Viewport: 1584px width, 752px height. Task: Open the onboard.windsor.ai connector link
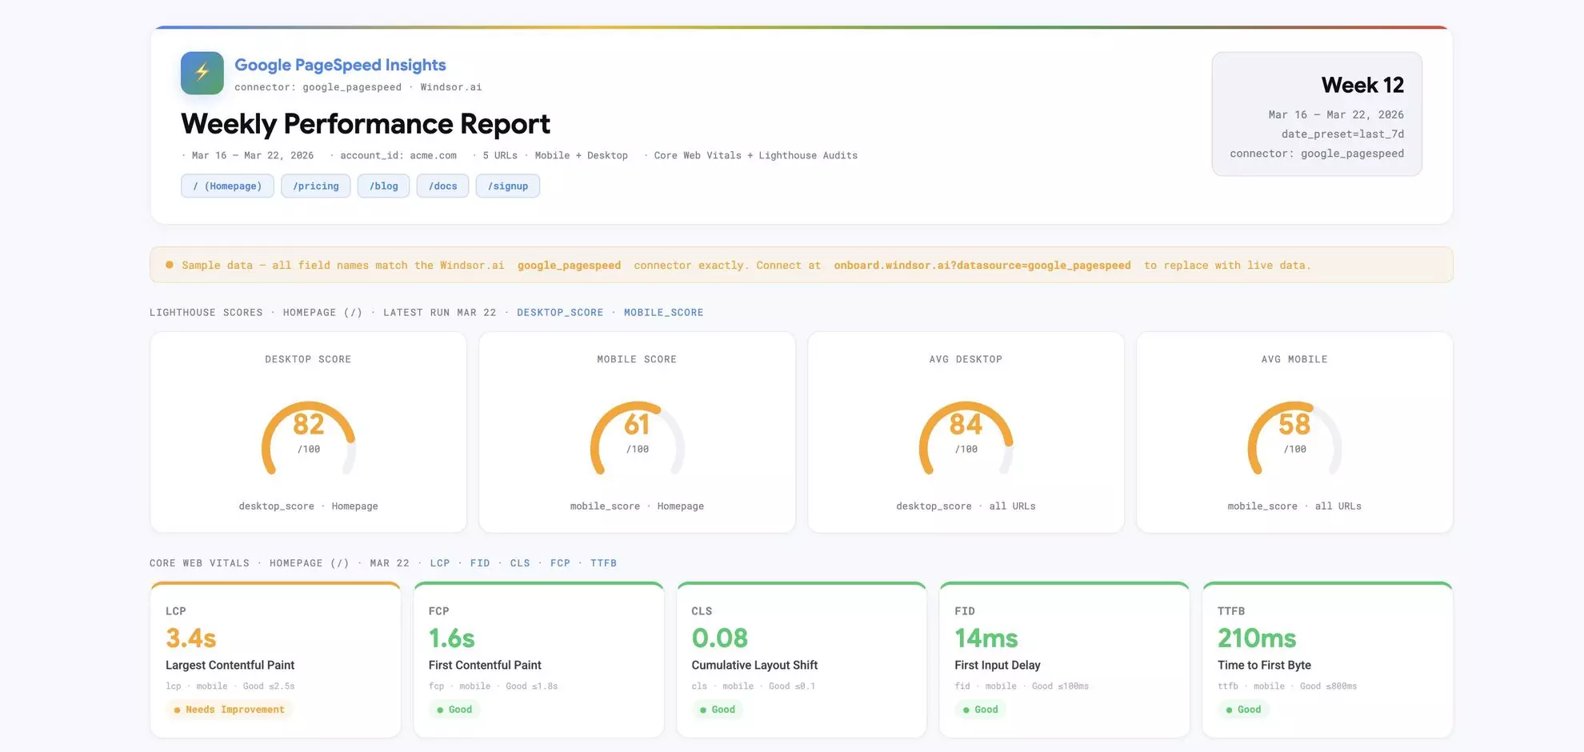pos(982,265)
